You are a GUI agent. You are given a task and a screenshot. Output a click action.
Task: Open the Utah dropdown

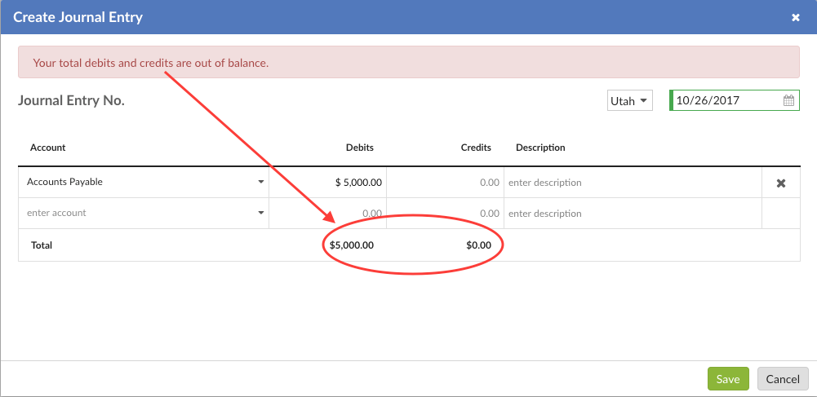630,101
